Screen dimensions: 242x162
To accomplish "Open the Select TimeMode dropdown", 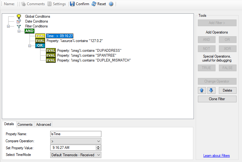I will [x=75, y=155].
